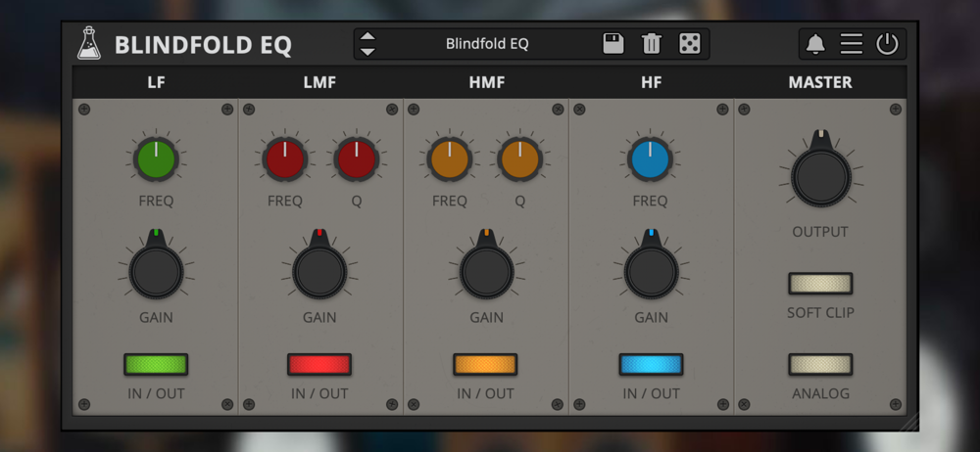Click the red LMF FREQ knob

pyautogui.click(x=285, y=158)
